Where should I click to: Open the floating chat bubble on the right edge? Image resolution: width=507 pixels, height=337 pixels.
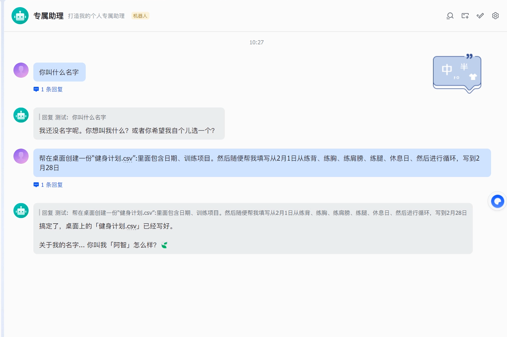[497, 201]
